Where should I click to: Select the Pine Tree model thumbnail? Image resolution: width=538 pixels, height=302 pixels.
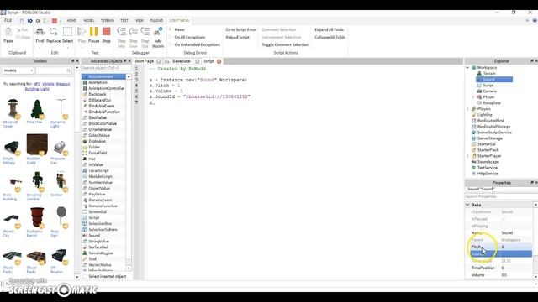(x=36, y=109)
